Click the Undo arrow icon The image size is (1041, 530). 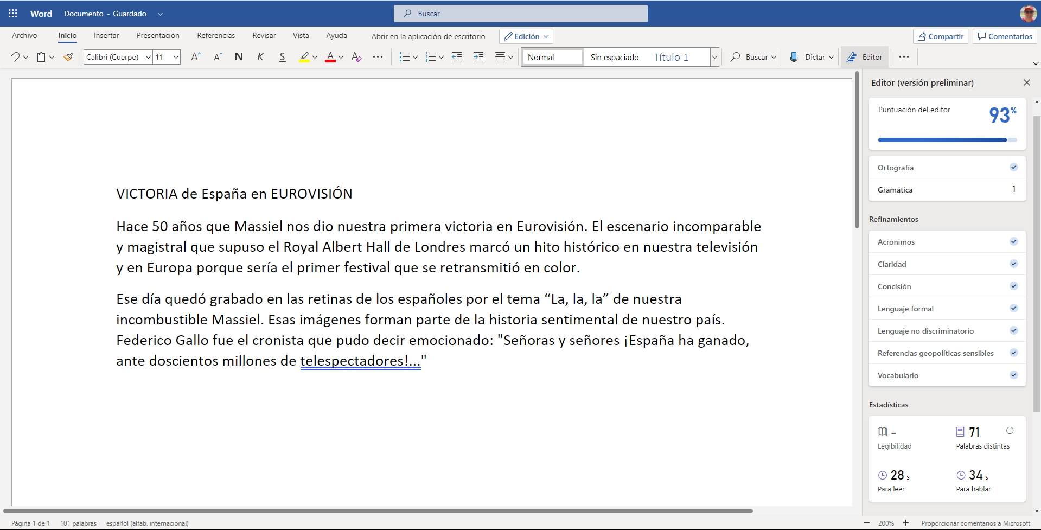point(15,57)
